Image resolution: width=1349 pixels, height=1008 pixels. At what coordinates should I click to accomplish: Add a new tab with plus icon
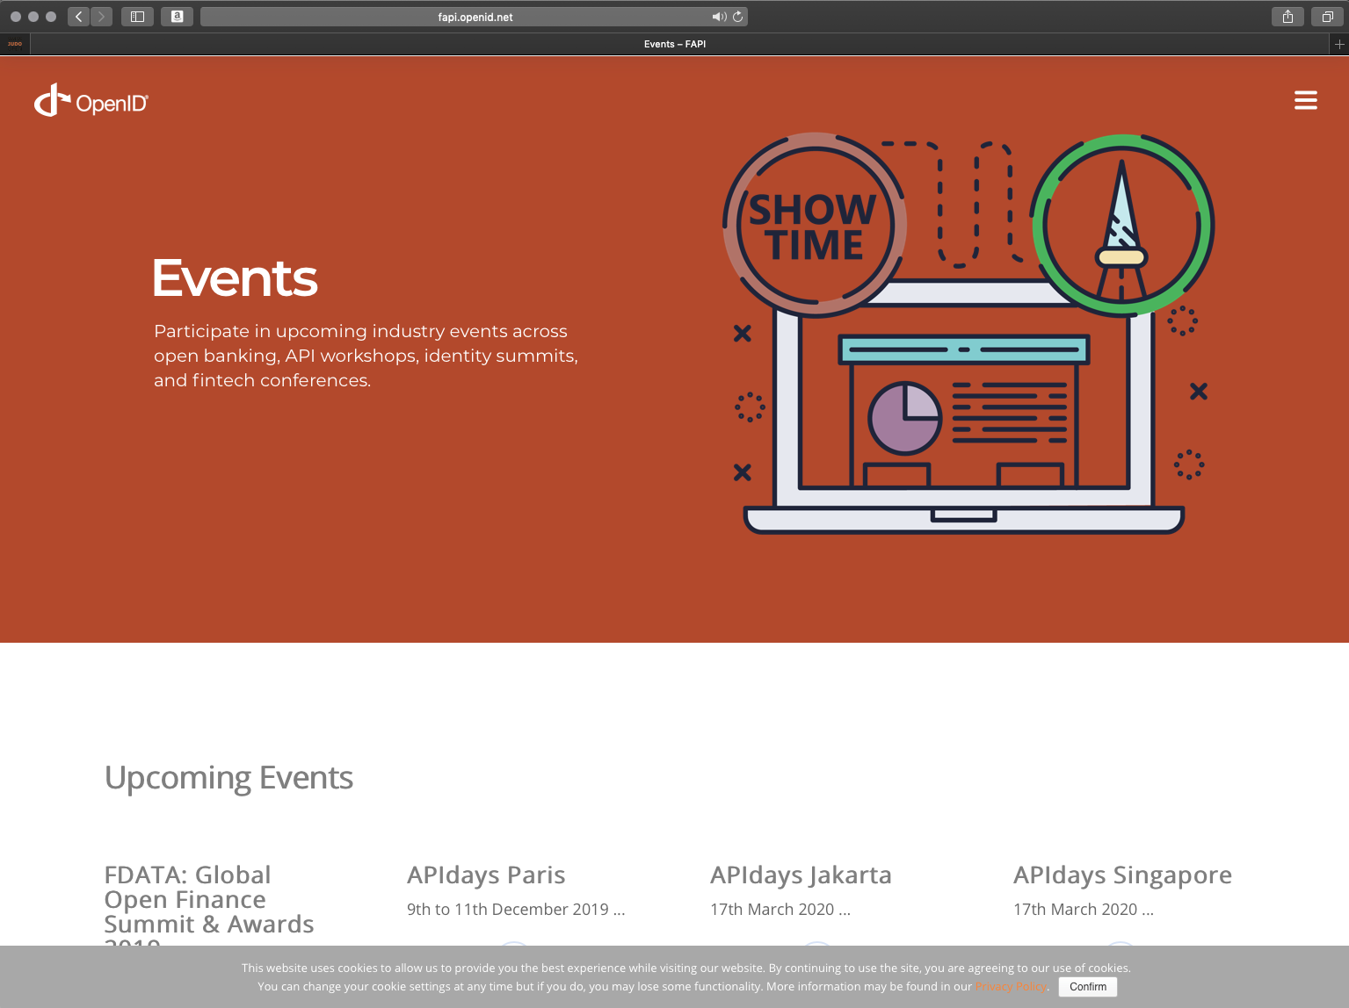[1339, 44]
